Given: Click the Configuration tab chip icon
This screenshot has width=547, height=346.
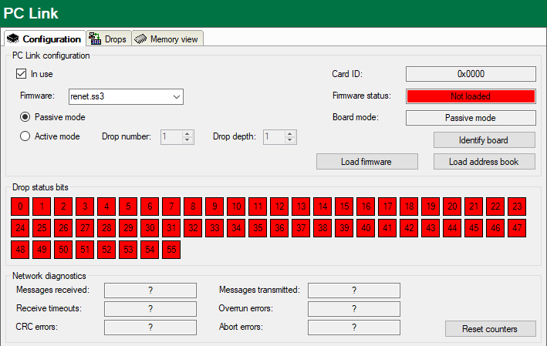Looking at the screenshot, I should pyautogui.click(x=13, y=39).
